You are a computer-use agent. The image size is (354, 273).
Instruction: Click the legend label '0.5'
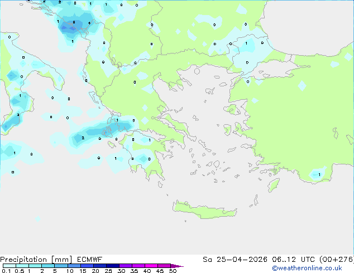coord(19,271)
